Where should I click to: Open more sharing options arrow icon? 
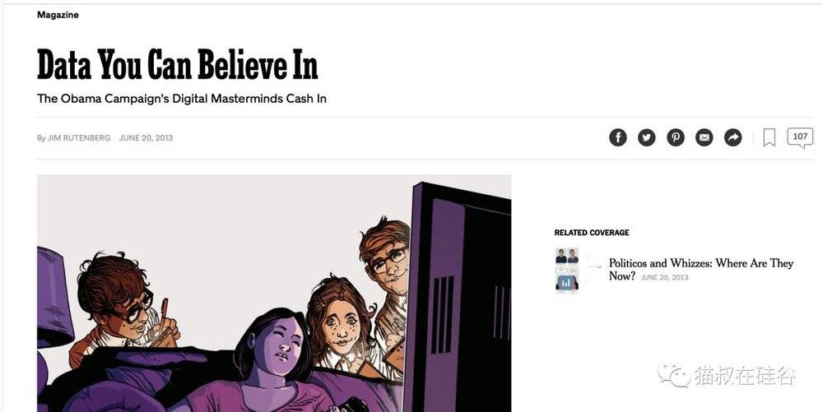(x=733, y=138)
